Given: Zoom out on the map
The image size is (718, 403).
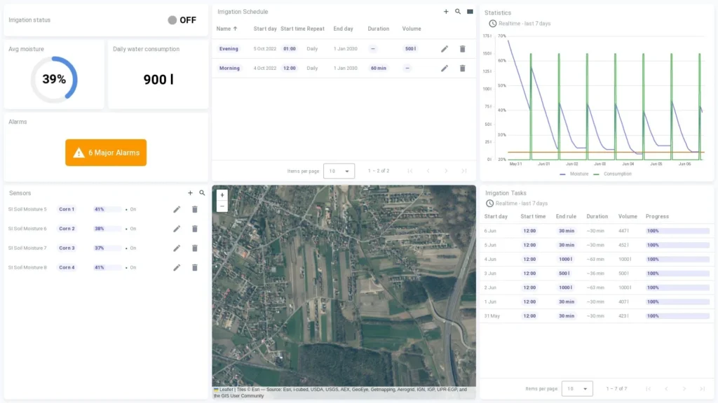Looking at the screenshot, I should point(222,206).
